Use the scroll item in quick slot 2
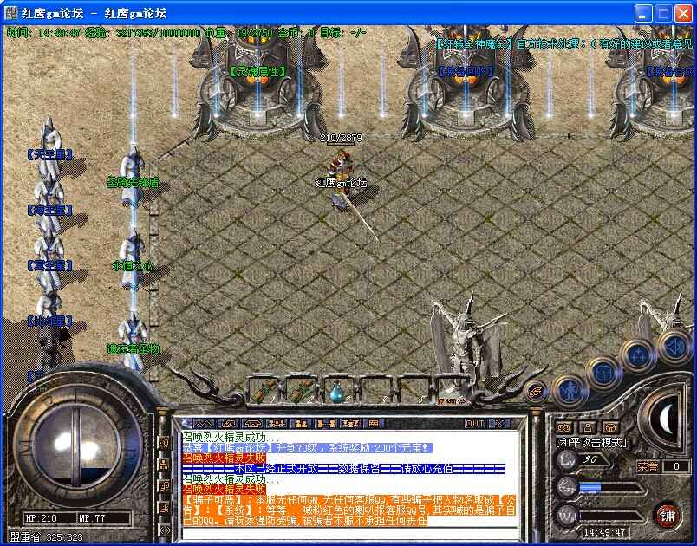Viewport: 697px width, 546px height. [x=303, y=391]
